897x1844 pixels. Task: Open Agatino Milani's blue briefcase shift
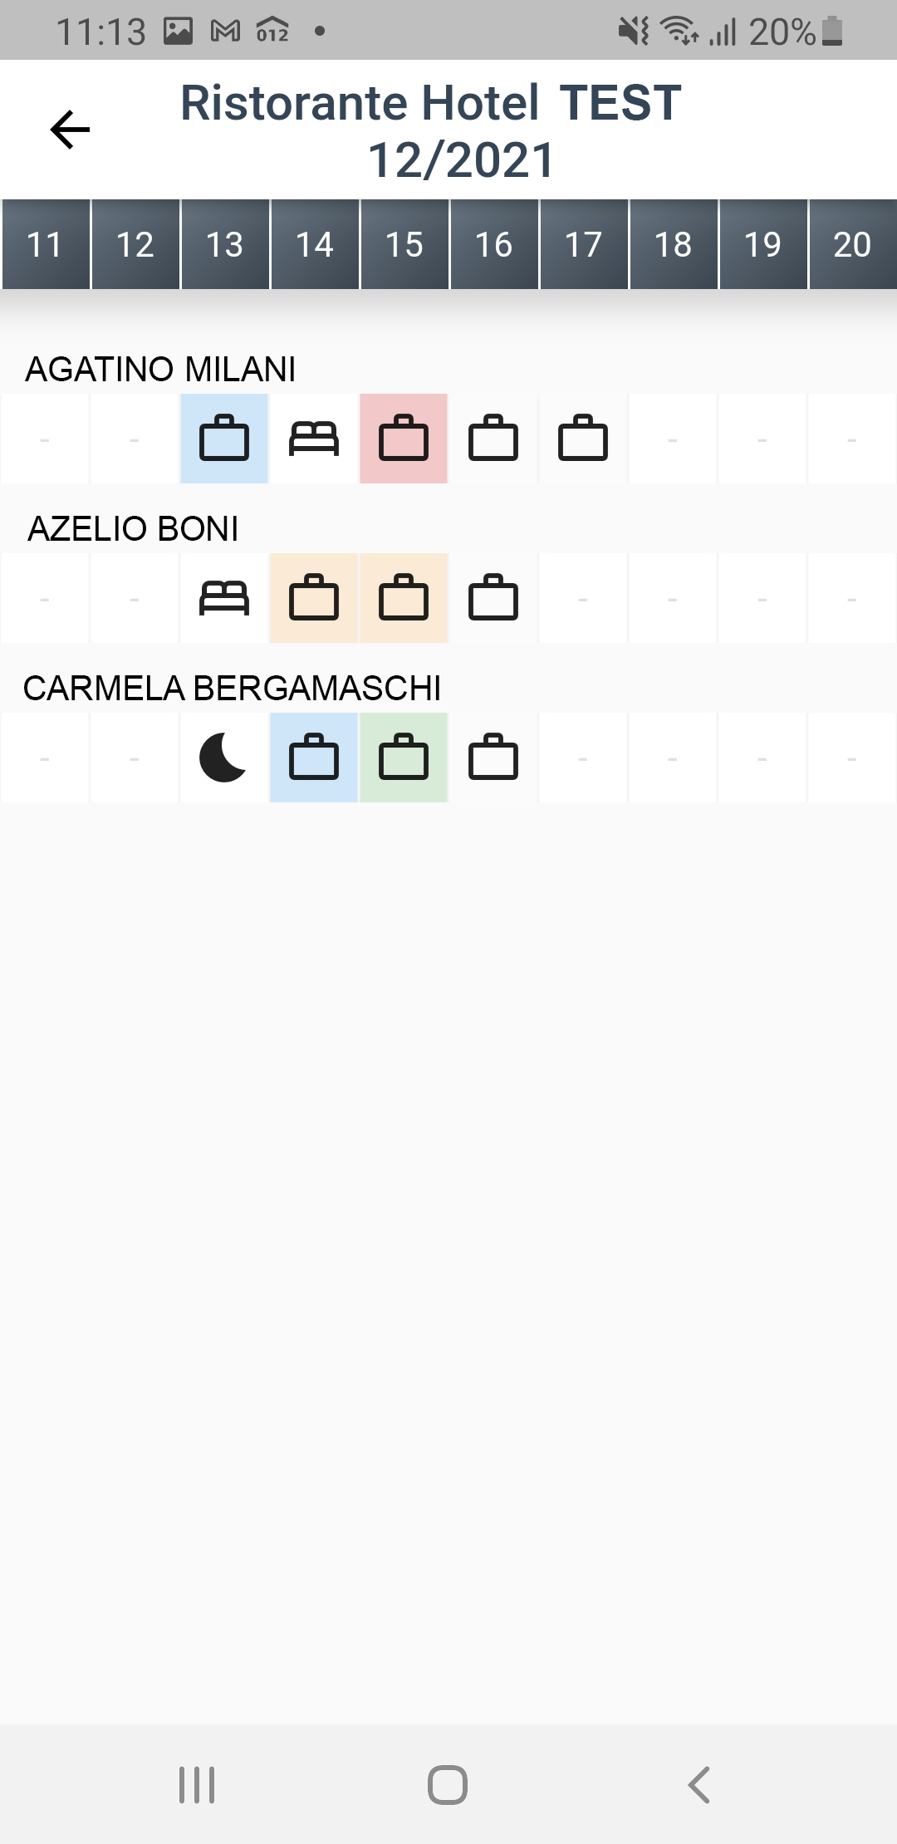click(224, 439)
